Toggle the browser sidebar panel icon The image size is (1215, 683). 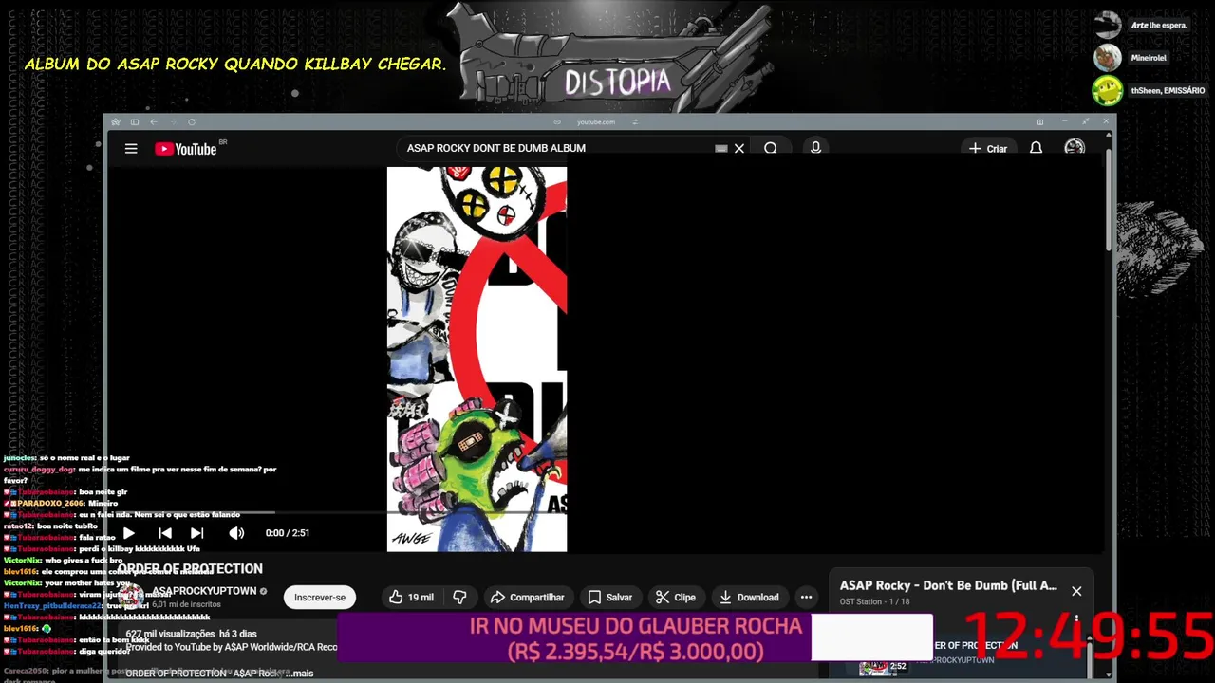tap(135, 122)
